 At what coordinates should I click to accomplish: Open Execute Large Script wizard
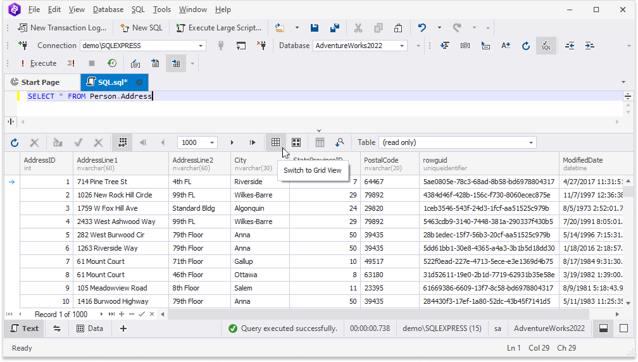(219, 28)
